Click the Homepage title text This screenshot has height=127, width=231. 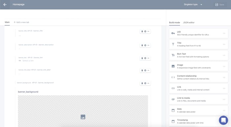pos(18,4)
